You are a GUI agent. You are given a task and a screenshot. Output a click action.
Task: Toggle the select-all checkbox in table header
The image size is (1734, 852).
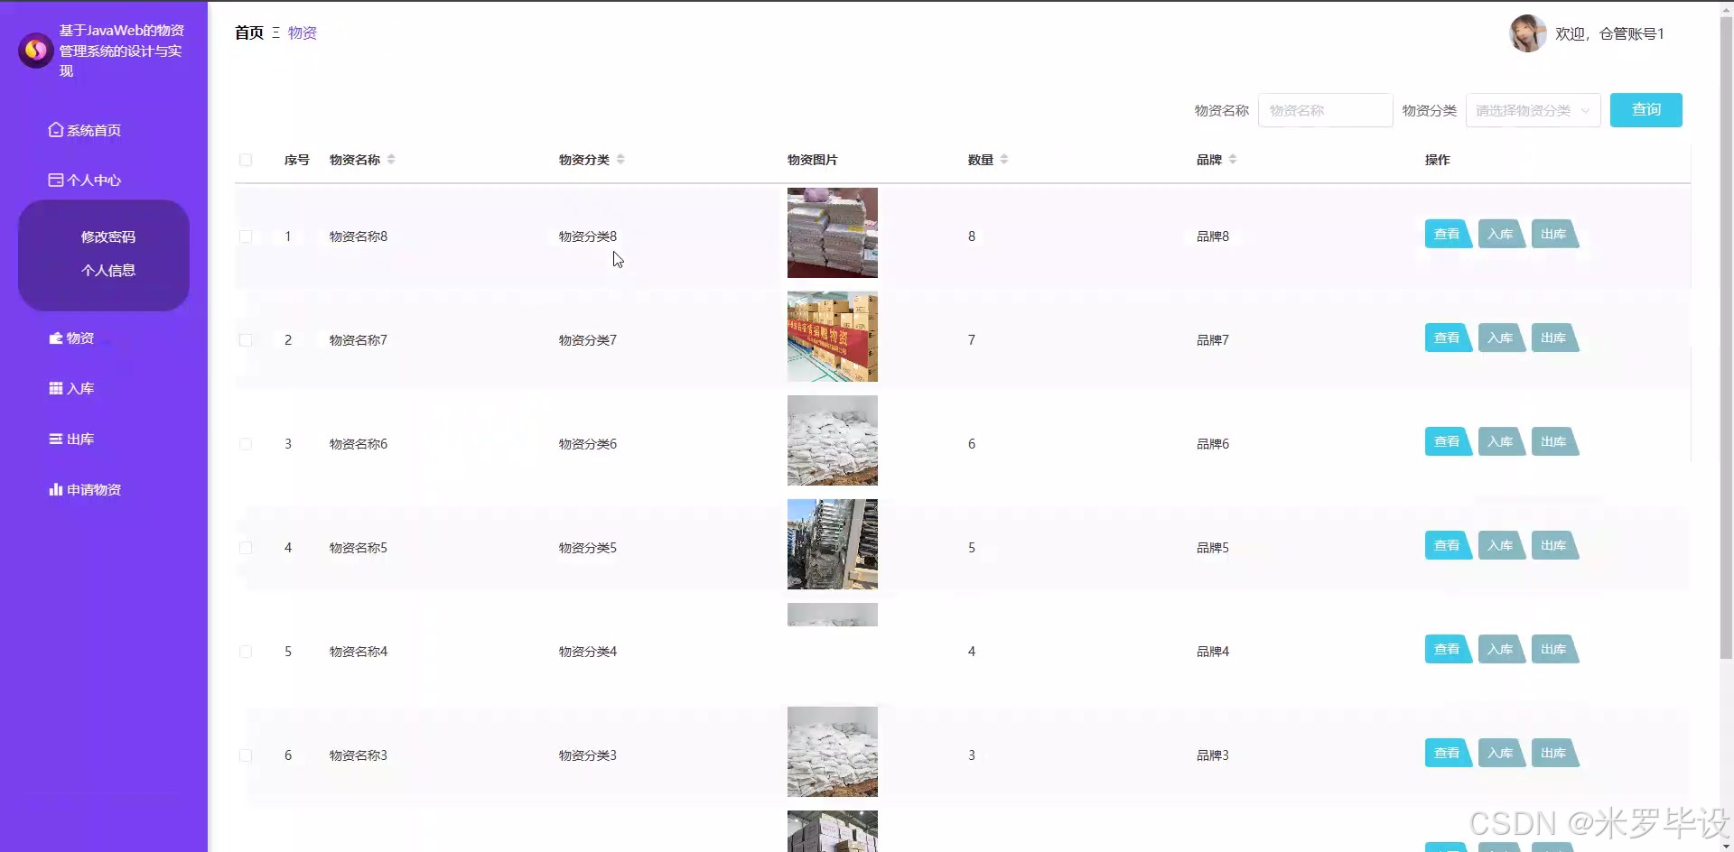tap(246, 160)
